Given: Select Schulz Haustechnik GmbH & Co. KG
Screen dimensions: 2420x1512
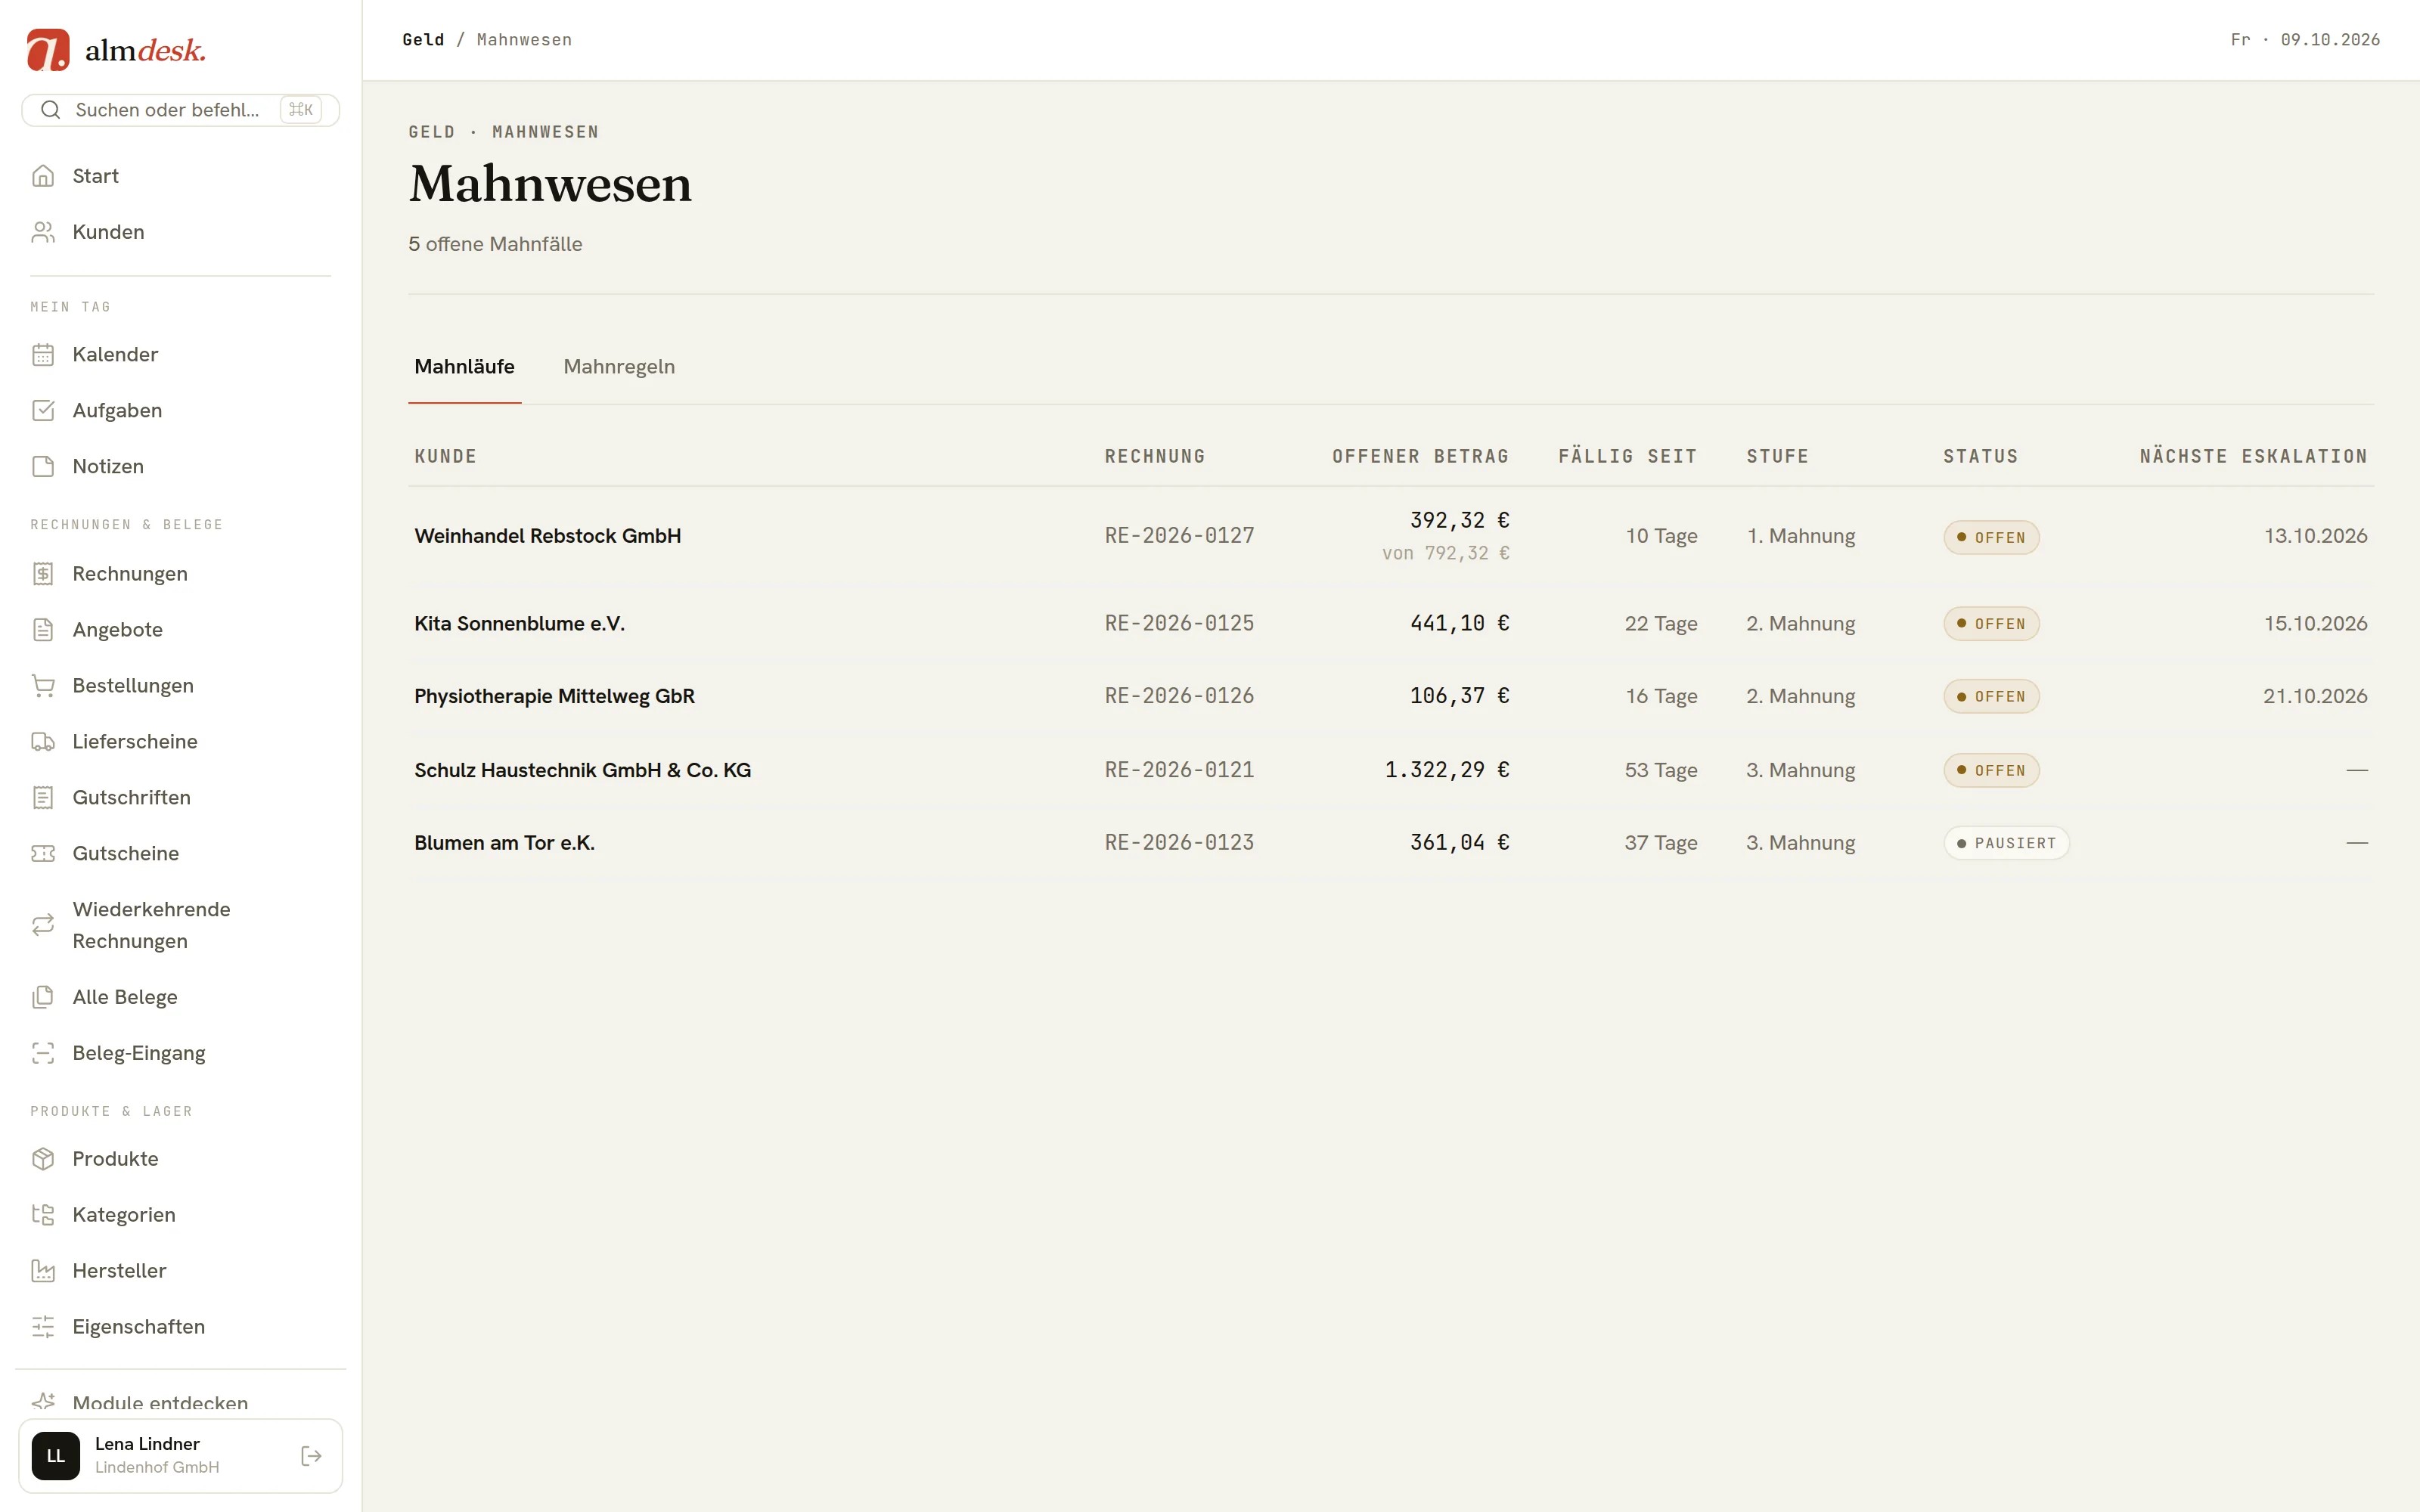Looking at the screenshot, I should coord(1390,771).
